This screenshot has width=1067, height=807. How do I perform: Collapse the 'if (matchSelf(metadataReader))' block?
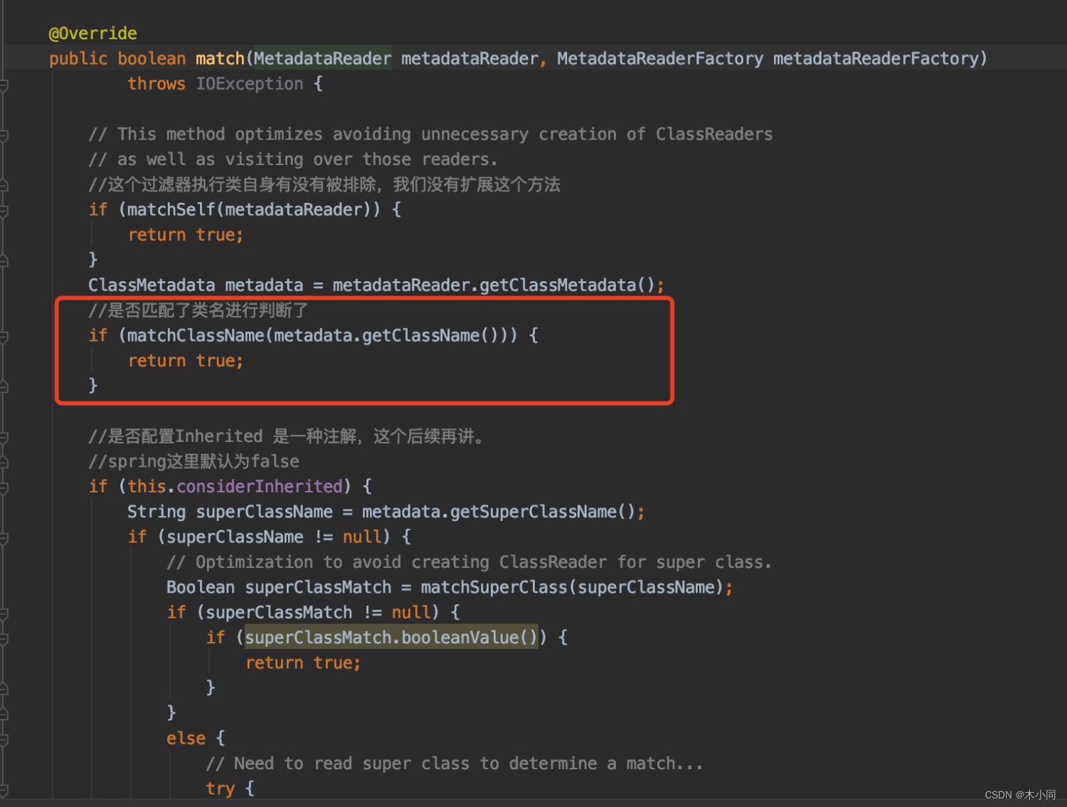tap(4, 211)
